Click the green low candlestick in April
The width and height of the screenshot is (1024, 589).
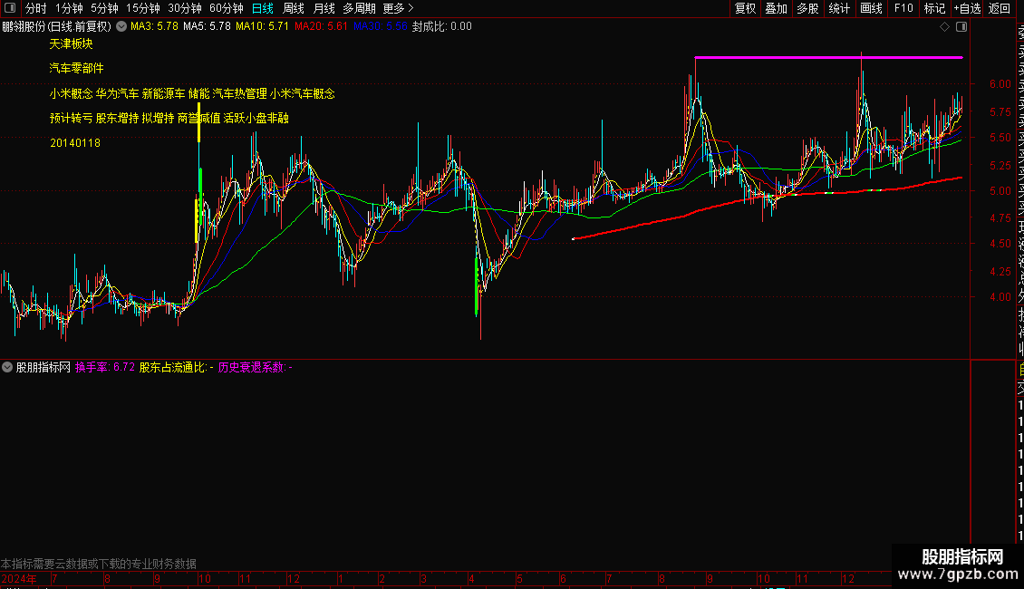point(477,286)
